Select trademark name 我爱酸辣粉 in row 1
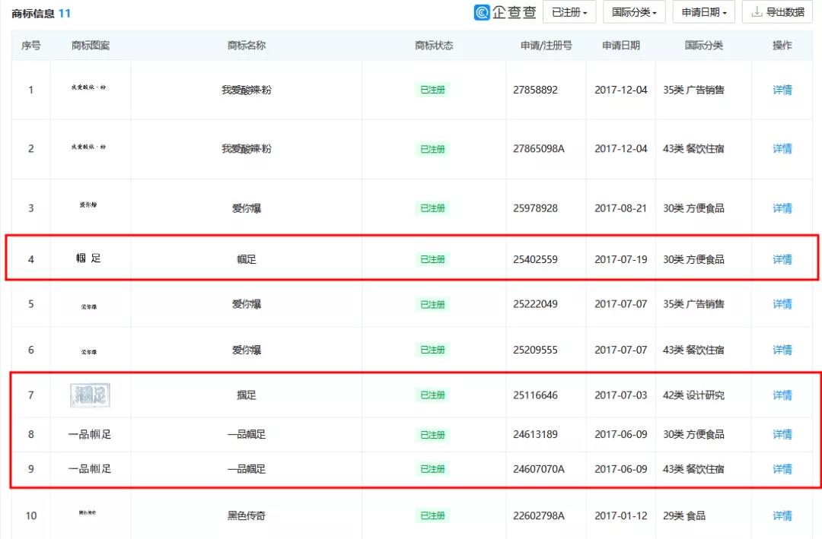822x539 pixels. (247, 90)
